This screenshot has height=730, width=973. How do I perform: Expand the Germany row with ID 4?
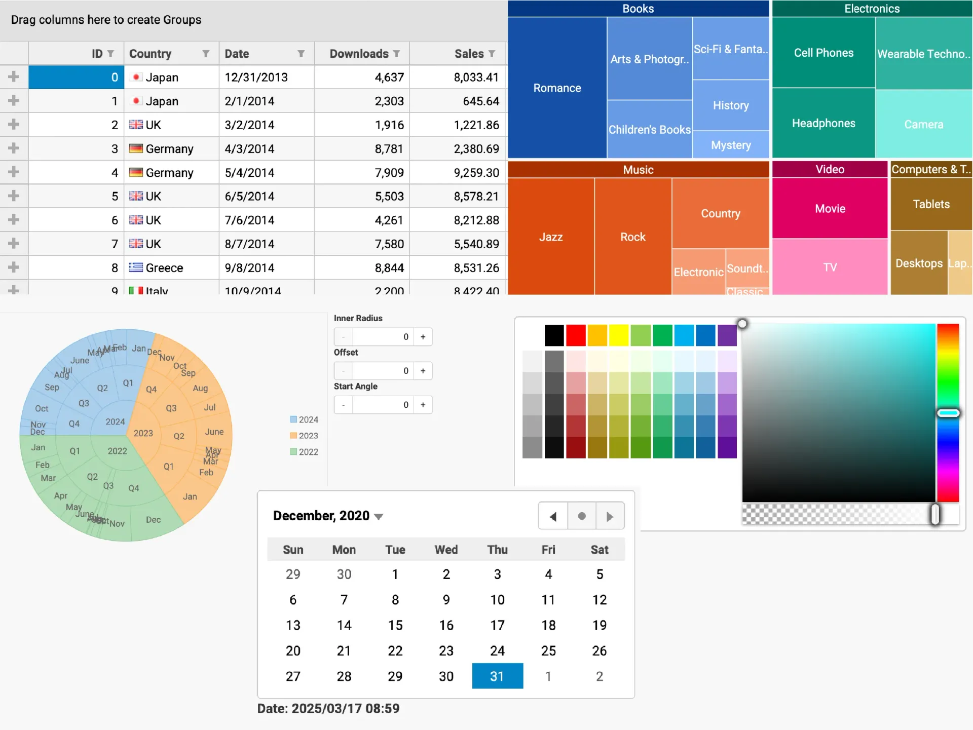pos(14,172)
